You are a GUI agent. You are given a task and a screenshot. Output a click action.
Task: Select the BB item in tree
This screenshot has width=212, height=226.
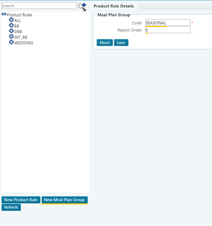pos(17,26)
